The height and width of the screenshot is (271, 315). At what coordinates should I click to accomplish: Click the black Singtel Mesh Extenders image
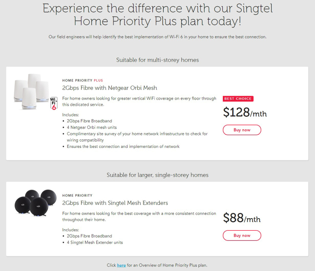pos(35,203)
